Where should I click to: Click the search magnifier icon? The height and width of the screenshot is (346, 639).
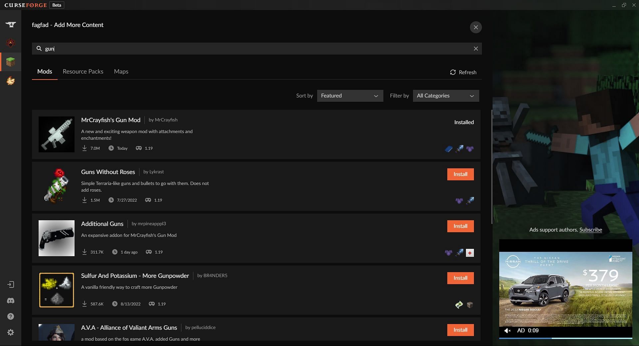[39, 49]
